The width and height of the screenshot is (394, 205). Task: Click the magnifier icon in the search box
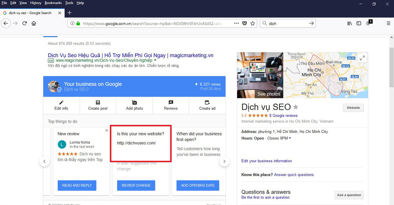point(264,24)
